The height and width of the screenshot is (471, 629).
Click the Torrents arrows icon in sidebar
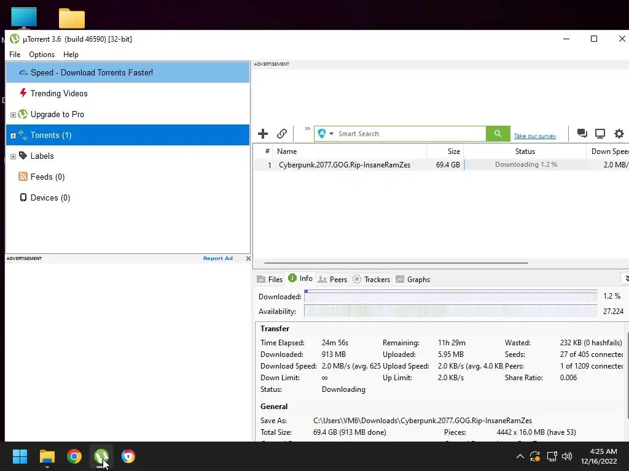[x=23, y=135]
